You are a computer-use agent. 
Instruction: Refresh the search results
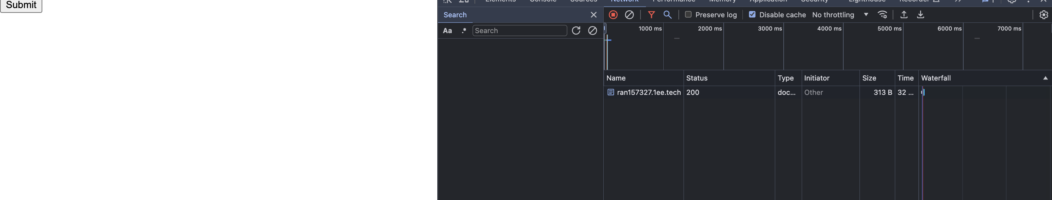pos(576,31)
